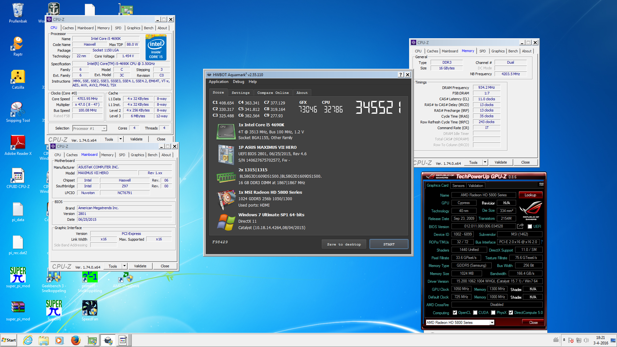617x347 pixels.
Task: Click Close in the top-left CPU-Z window
Action: [161, 139]
